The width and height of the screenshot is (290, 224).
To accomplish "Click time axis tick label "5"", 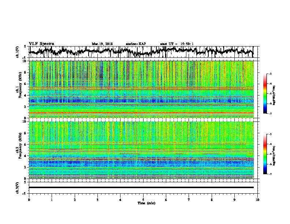I will click(143, 200).
